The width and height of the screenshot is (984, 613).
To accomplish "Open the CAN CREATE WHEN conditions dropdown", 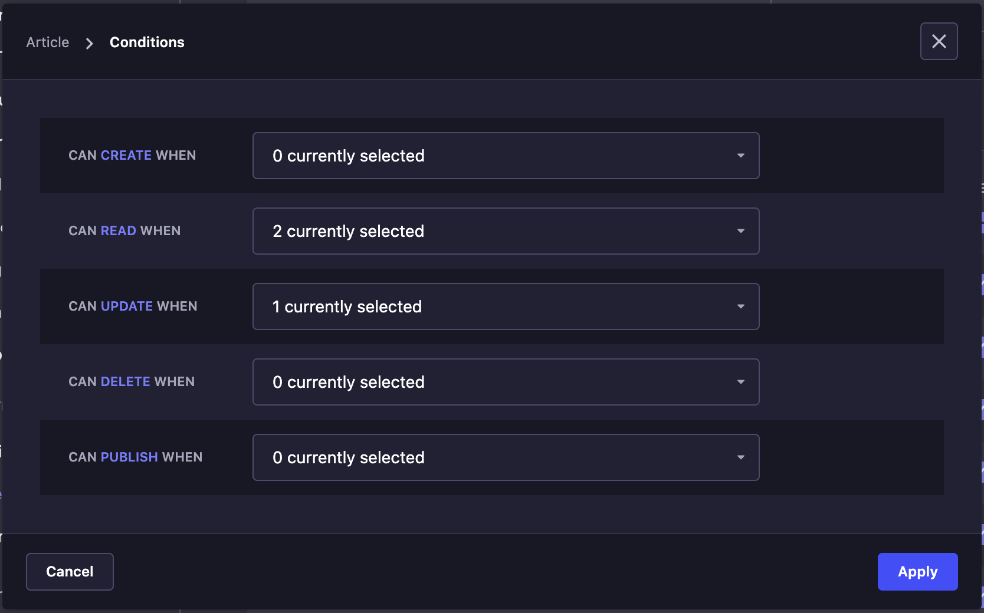I will (506, 156).
